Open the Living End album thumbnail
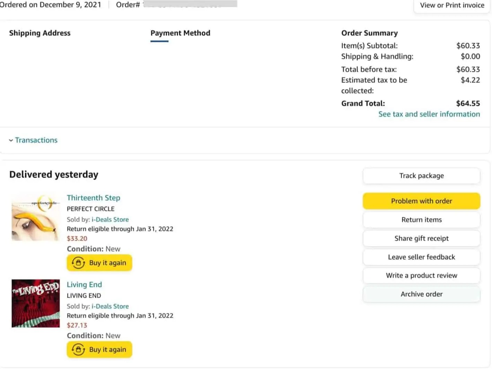The width and height of the screenshot is (492, 369). (x=35, y=303)
